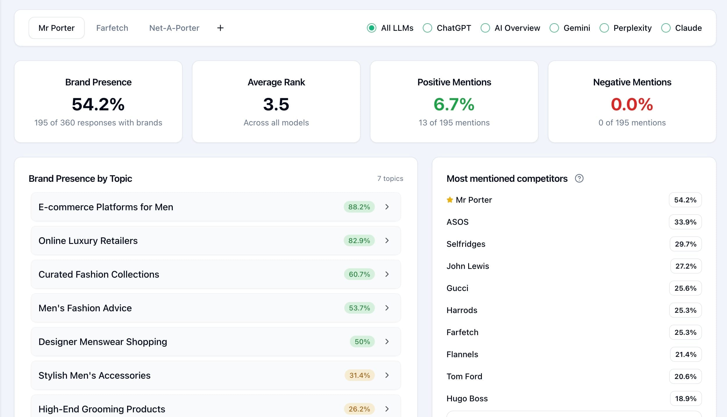Enable the Gemini LLM filter

tap(554, 28)
